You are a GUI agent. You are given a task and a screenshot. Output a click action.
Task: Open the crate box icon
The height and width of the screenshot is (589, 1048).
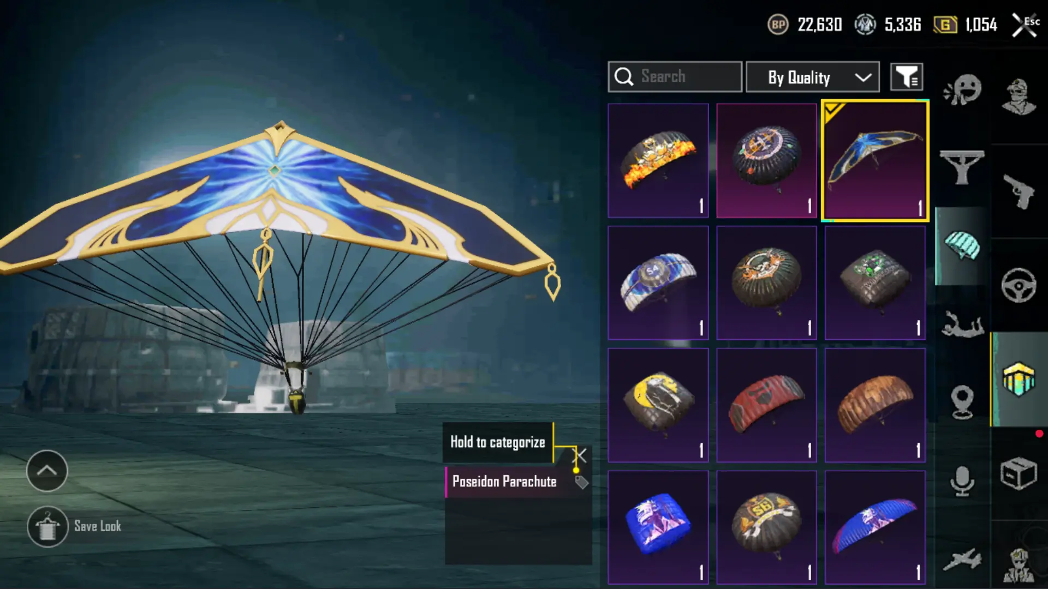pos(1019,473)
